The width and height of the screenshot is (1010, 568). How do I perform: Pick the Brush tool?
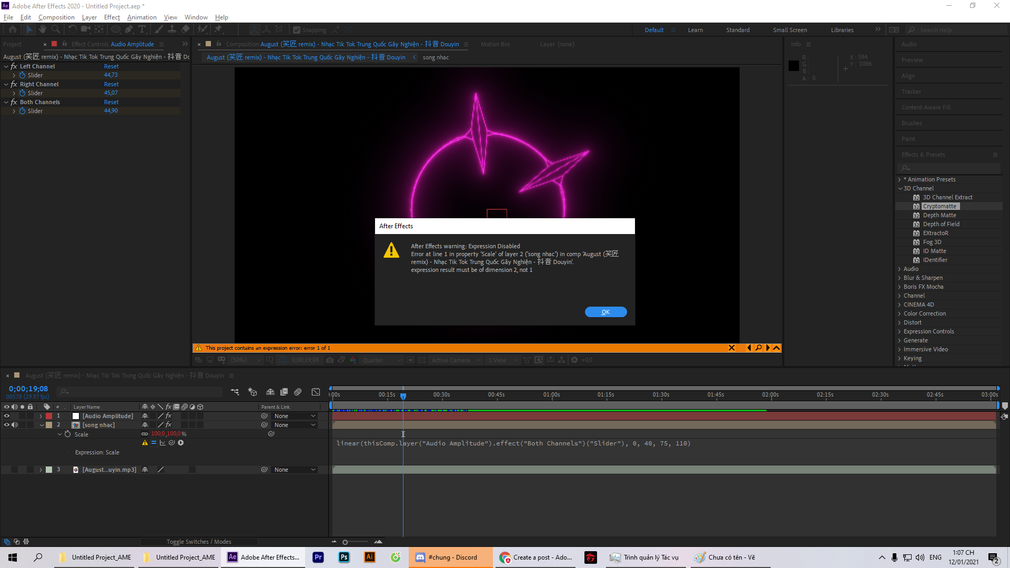point(158,29)
